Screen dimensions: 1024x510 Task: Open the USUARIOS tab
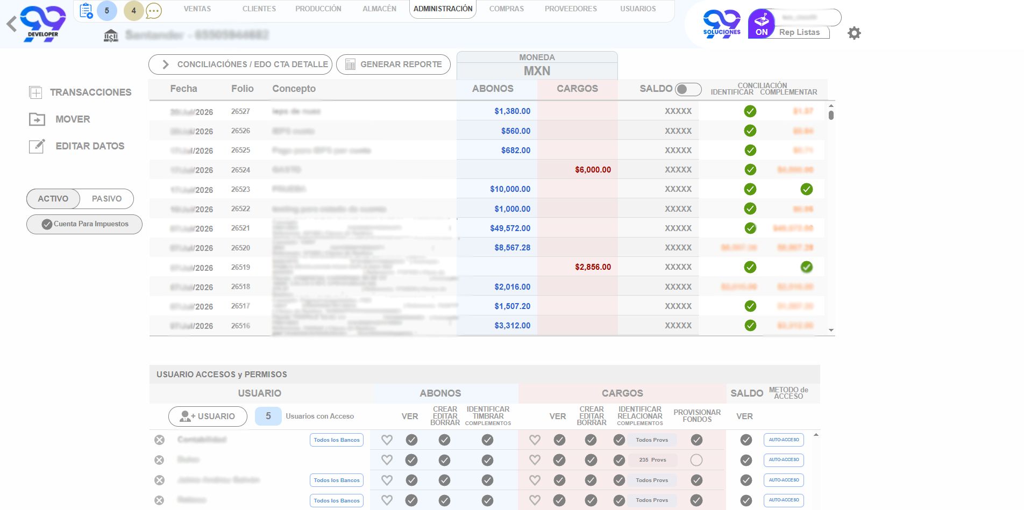pyautogui.click(x=638, y=9)
